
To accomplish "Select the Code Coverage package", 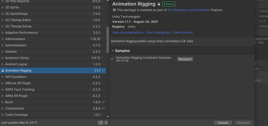I will (17, 115).
